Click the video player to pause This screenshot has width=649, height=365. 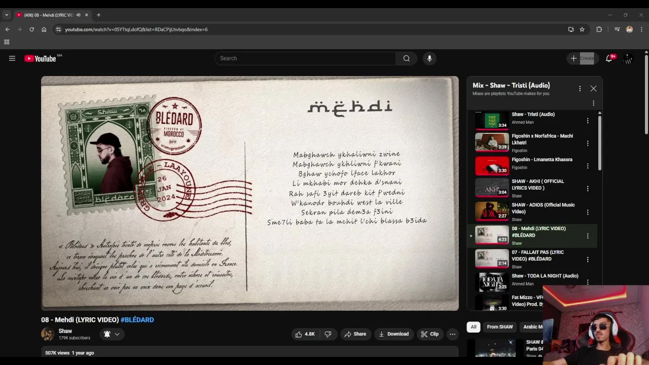coord(250,193)
